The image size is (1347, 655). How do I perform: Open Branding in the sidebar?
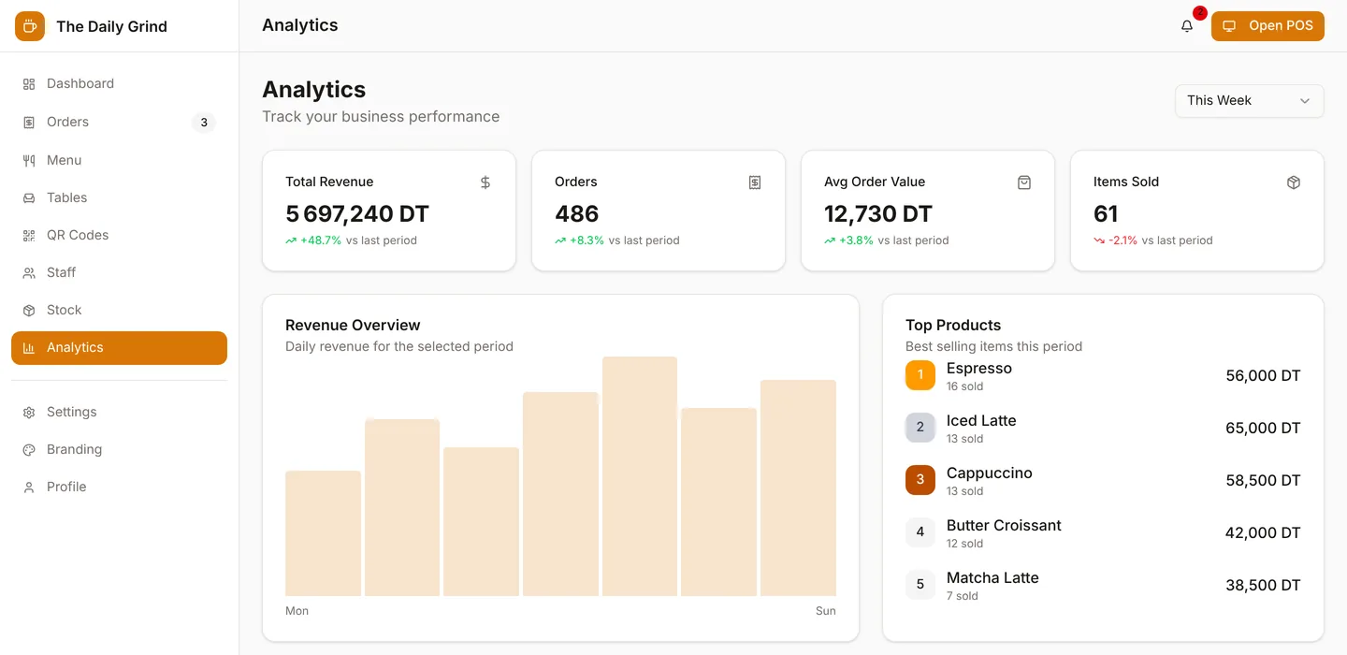(119, 450)
